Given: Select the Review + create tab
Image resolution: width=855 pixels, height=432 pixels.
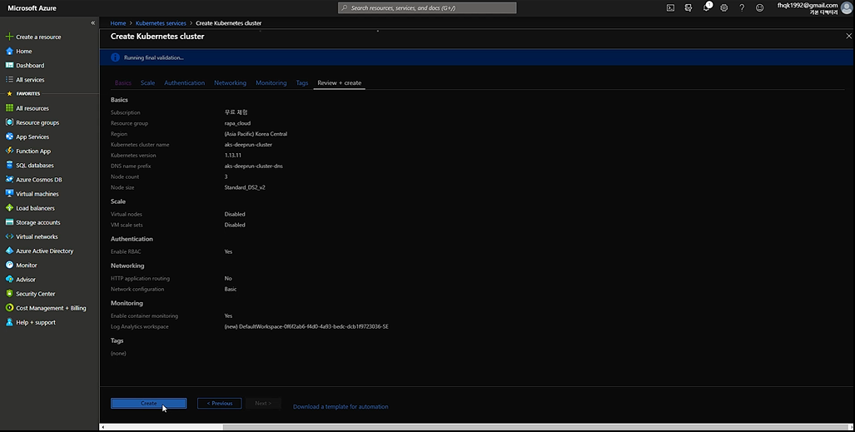Looking at the screenshot, I should point(339,83).
